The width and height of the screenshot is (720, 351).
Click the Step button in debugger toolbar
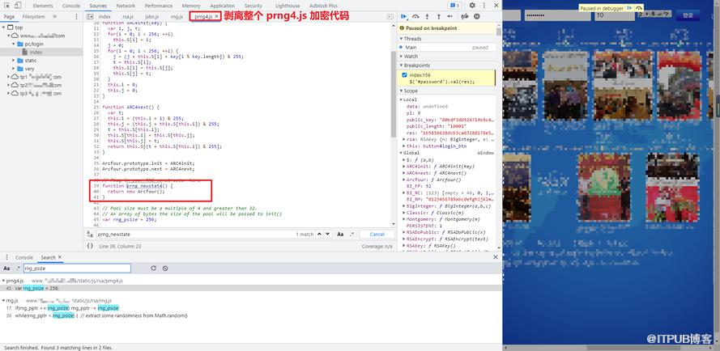(x=451, y=16)
